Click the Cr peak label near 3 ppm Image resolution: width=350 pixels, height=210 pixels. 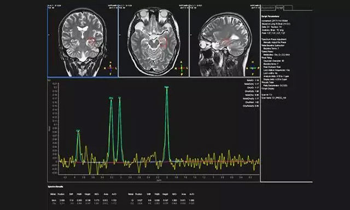120,98
